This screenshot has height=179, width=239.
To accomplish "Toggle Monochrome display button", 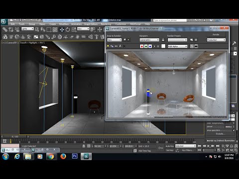I will coord(158,46).
